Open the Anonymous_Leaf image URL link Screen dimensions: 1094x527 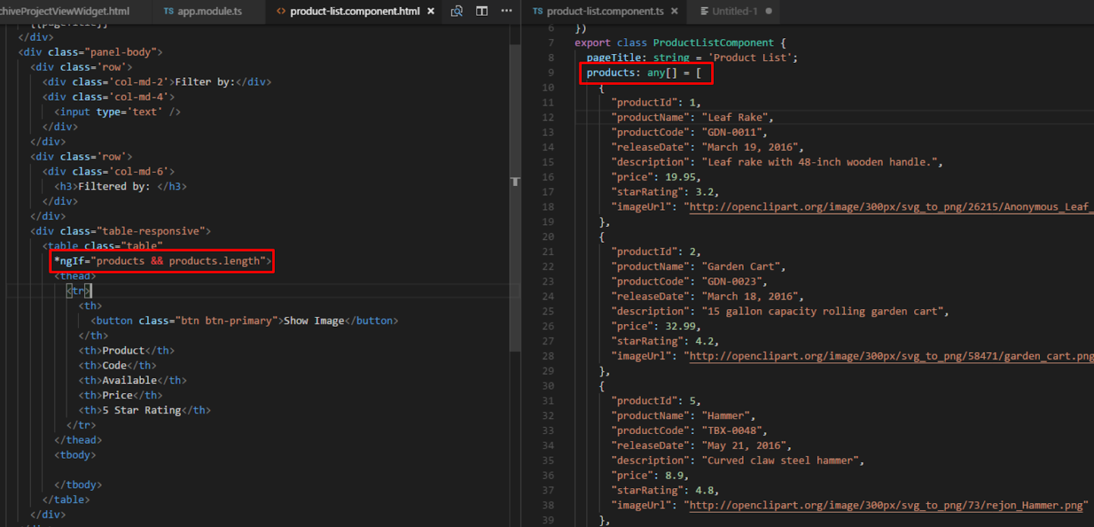point(892,206)
